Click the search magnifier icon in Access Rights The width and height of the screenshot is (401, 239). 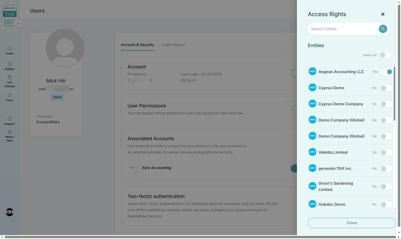(383, 29)
